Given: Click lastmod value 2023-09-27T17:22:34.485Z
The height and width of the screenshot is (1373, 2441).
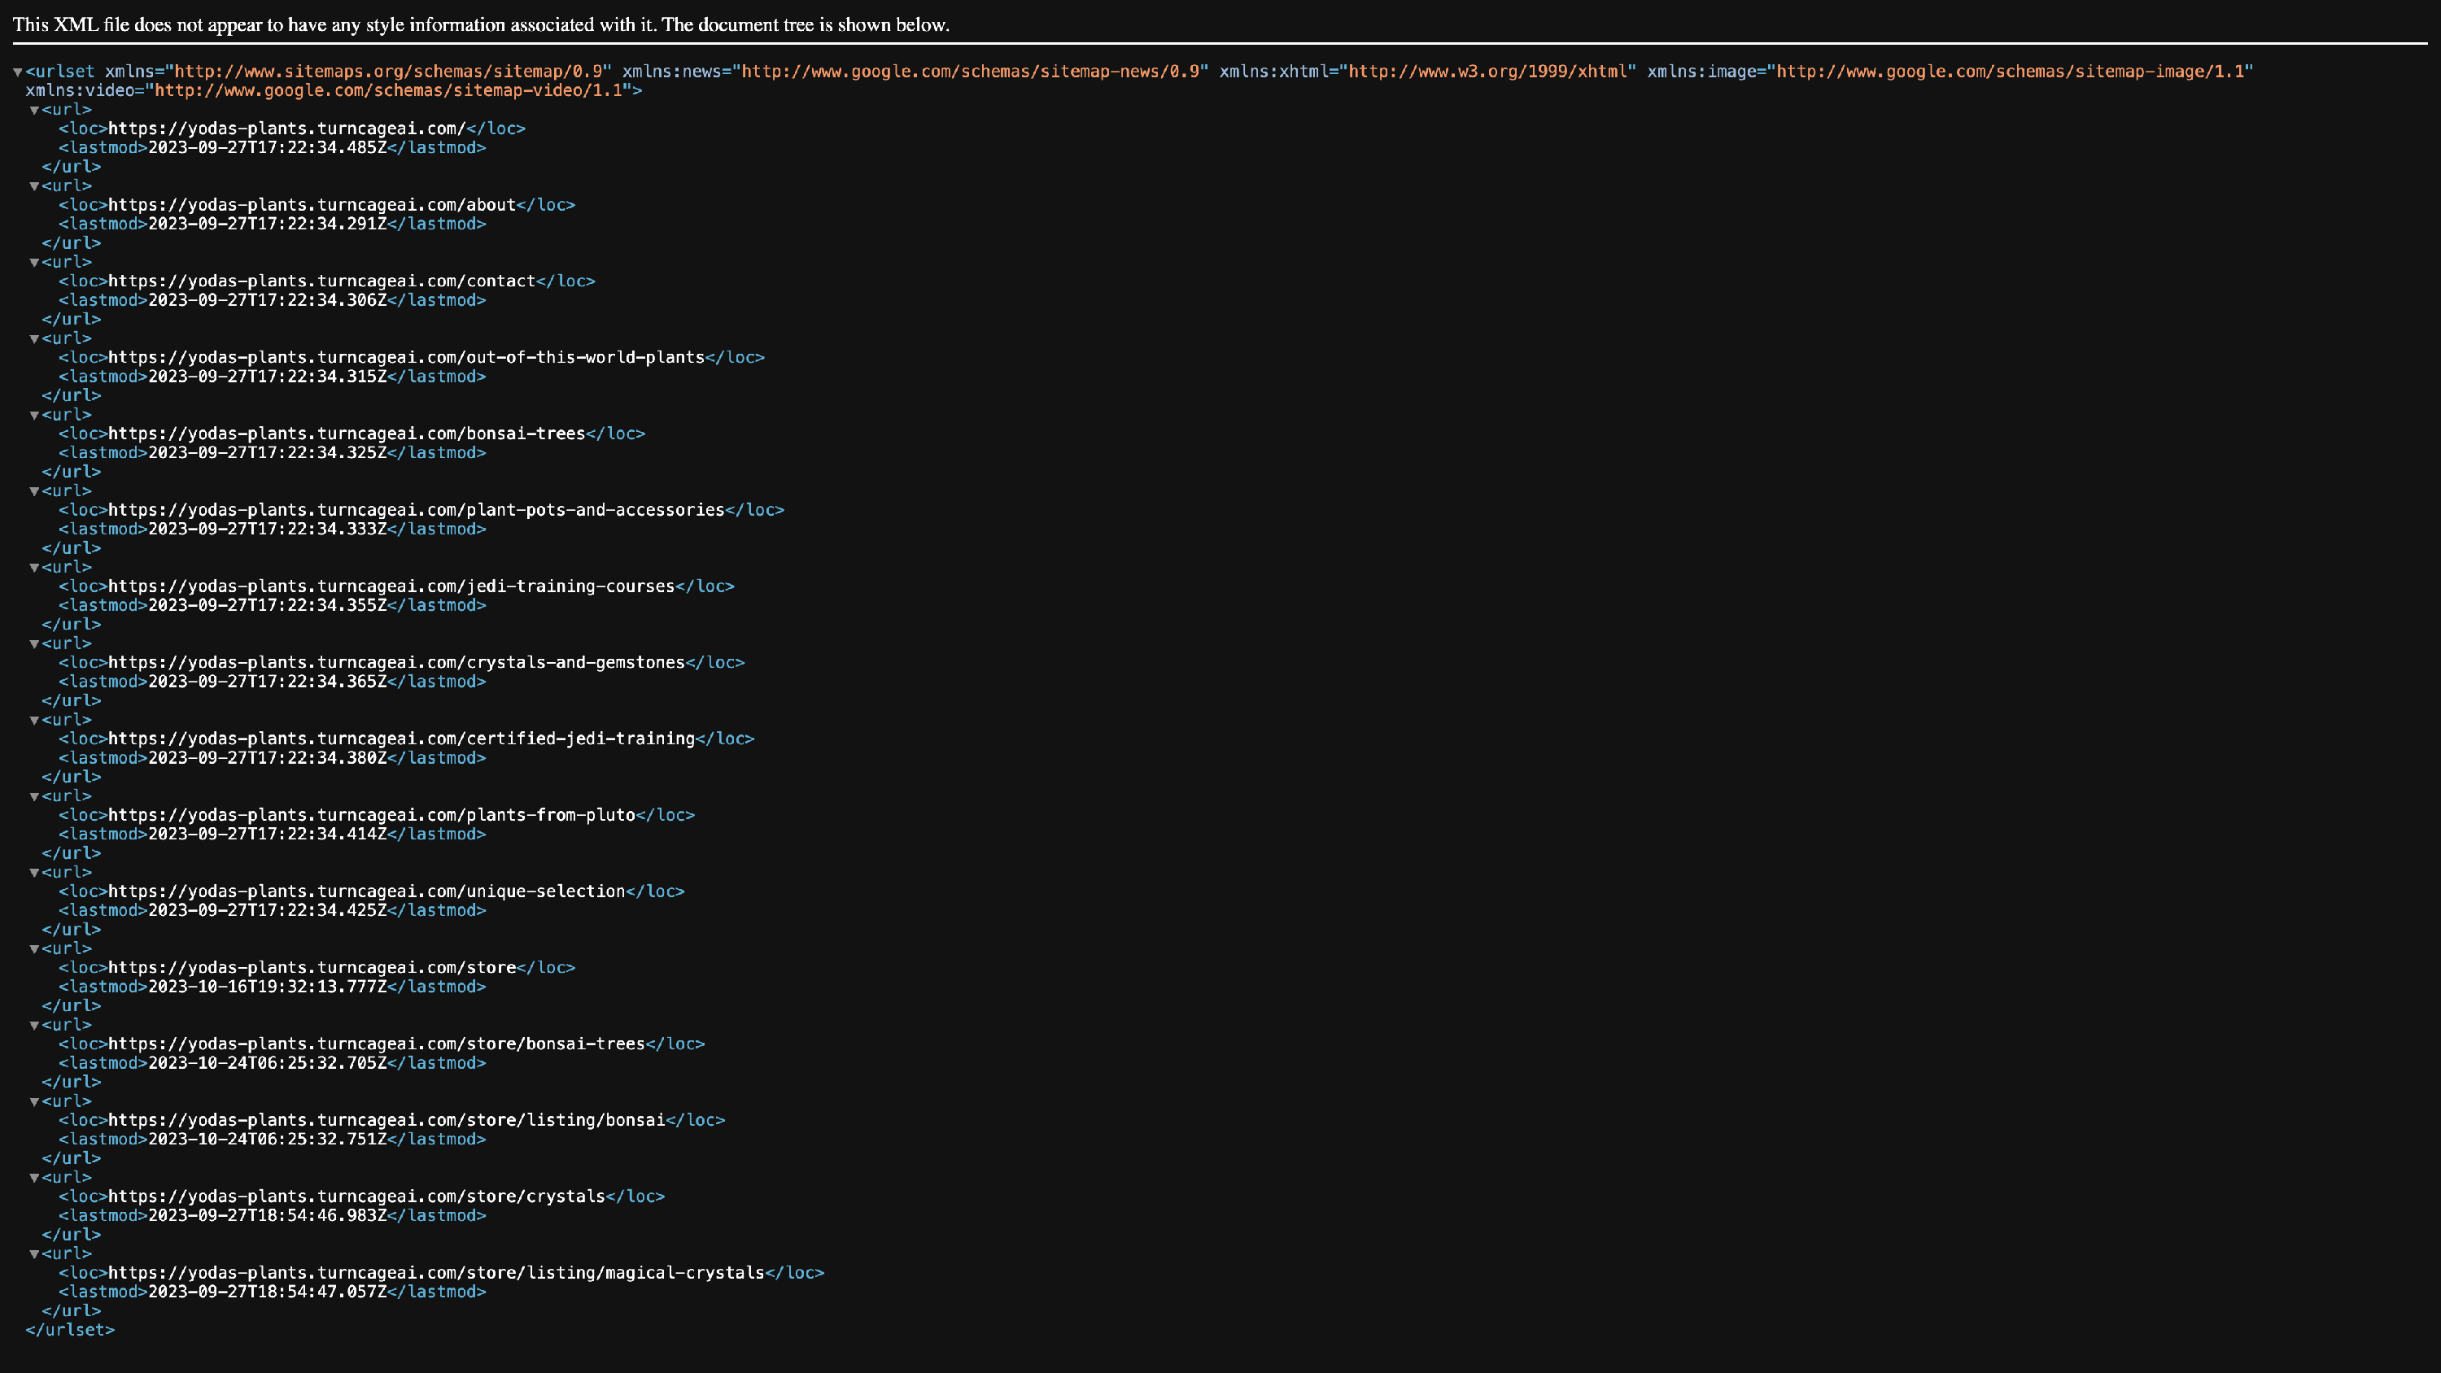Looking at the screenshot, I should (267, 148).
